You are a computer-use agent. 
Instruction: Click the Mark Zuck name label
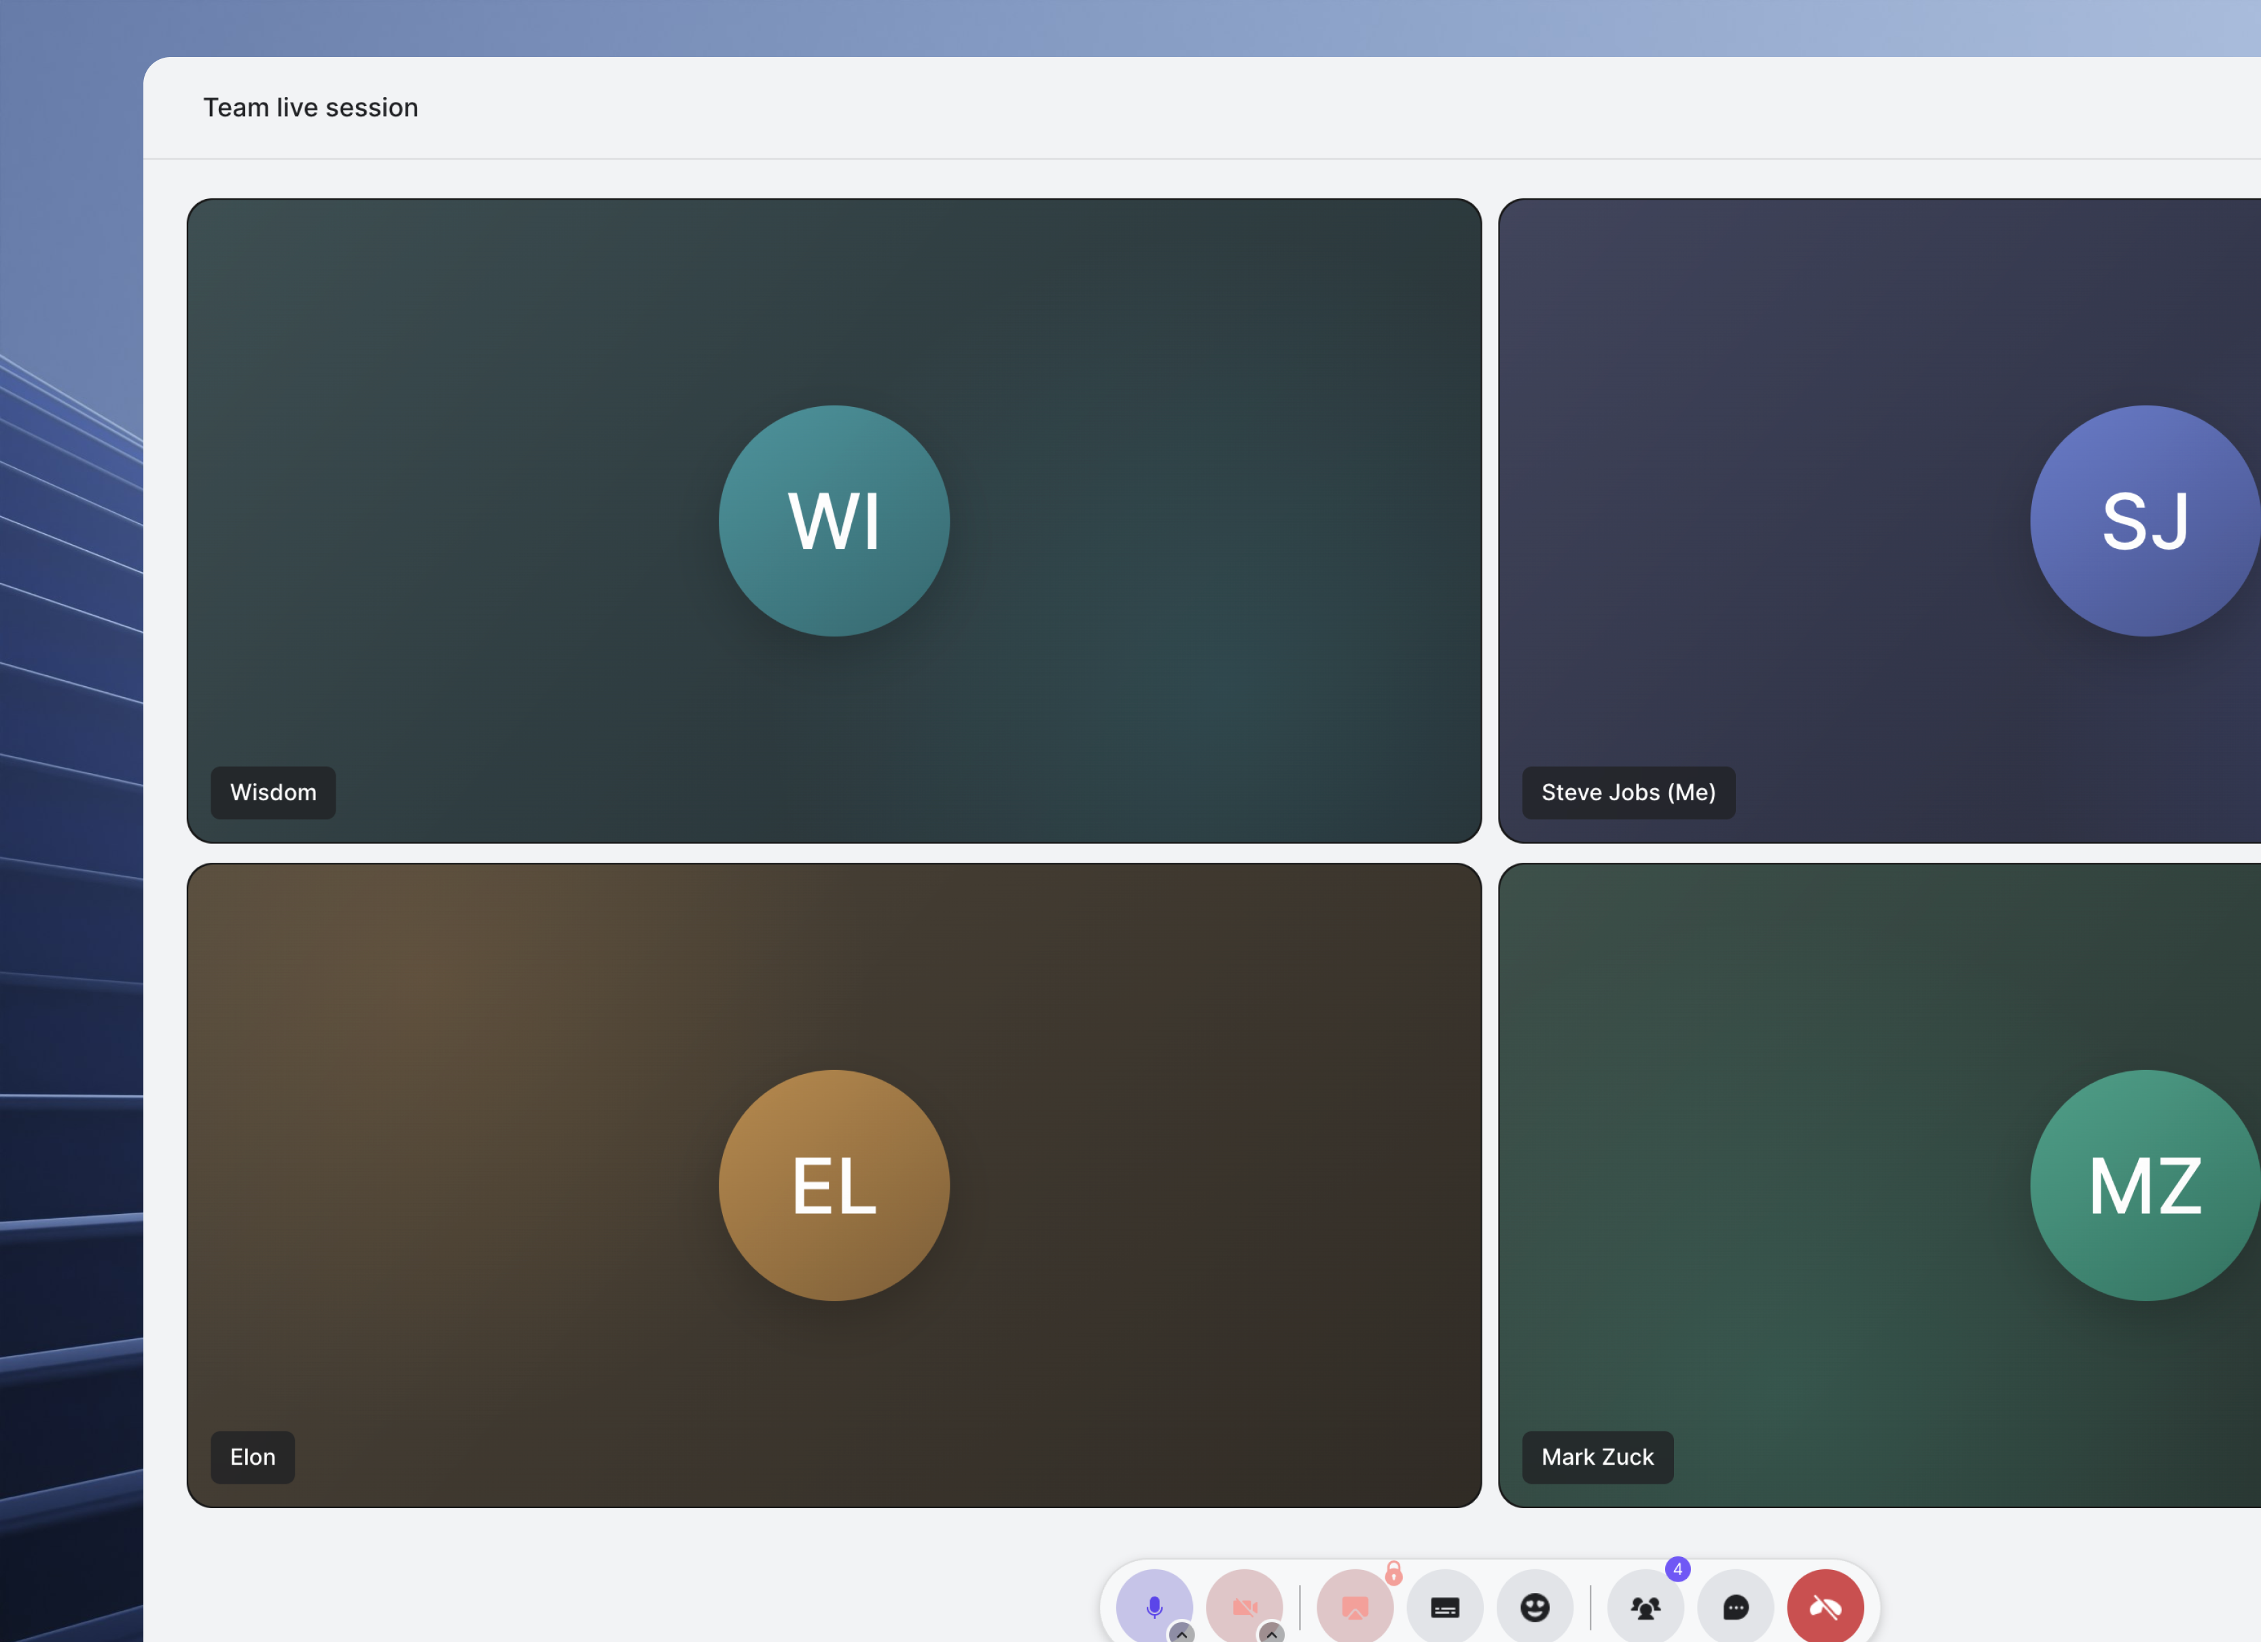click(x=1598, y=1458)
